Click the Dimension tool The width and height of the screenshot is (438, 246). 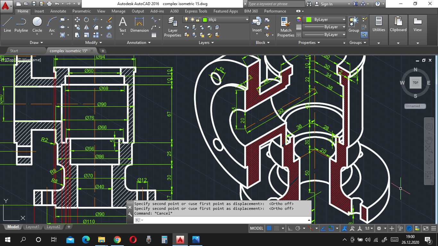(139, 25)
